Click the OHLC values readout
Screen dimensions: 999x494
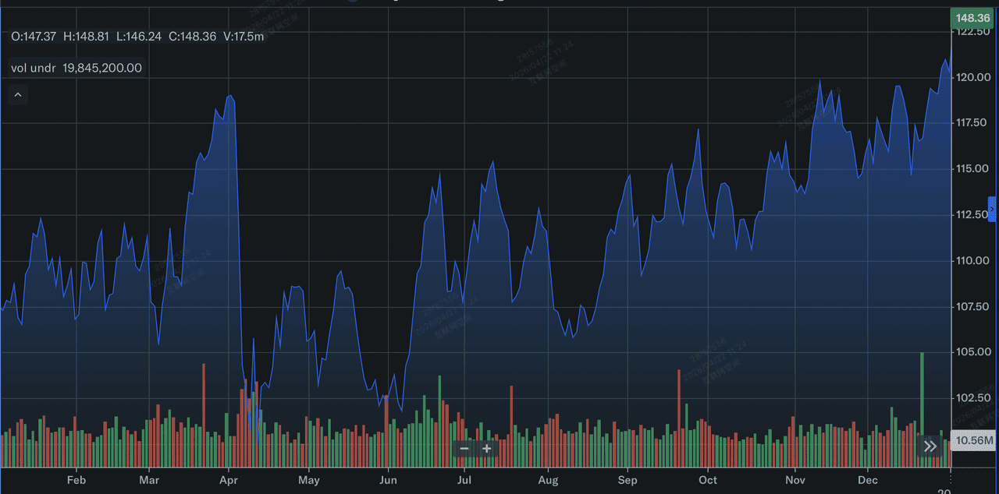tap(137, 37)
